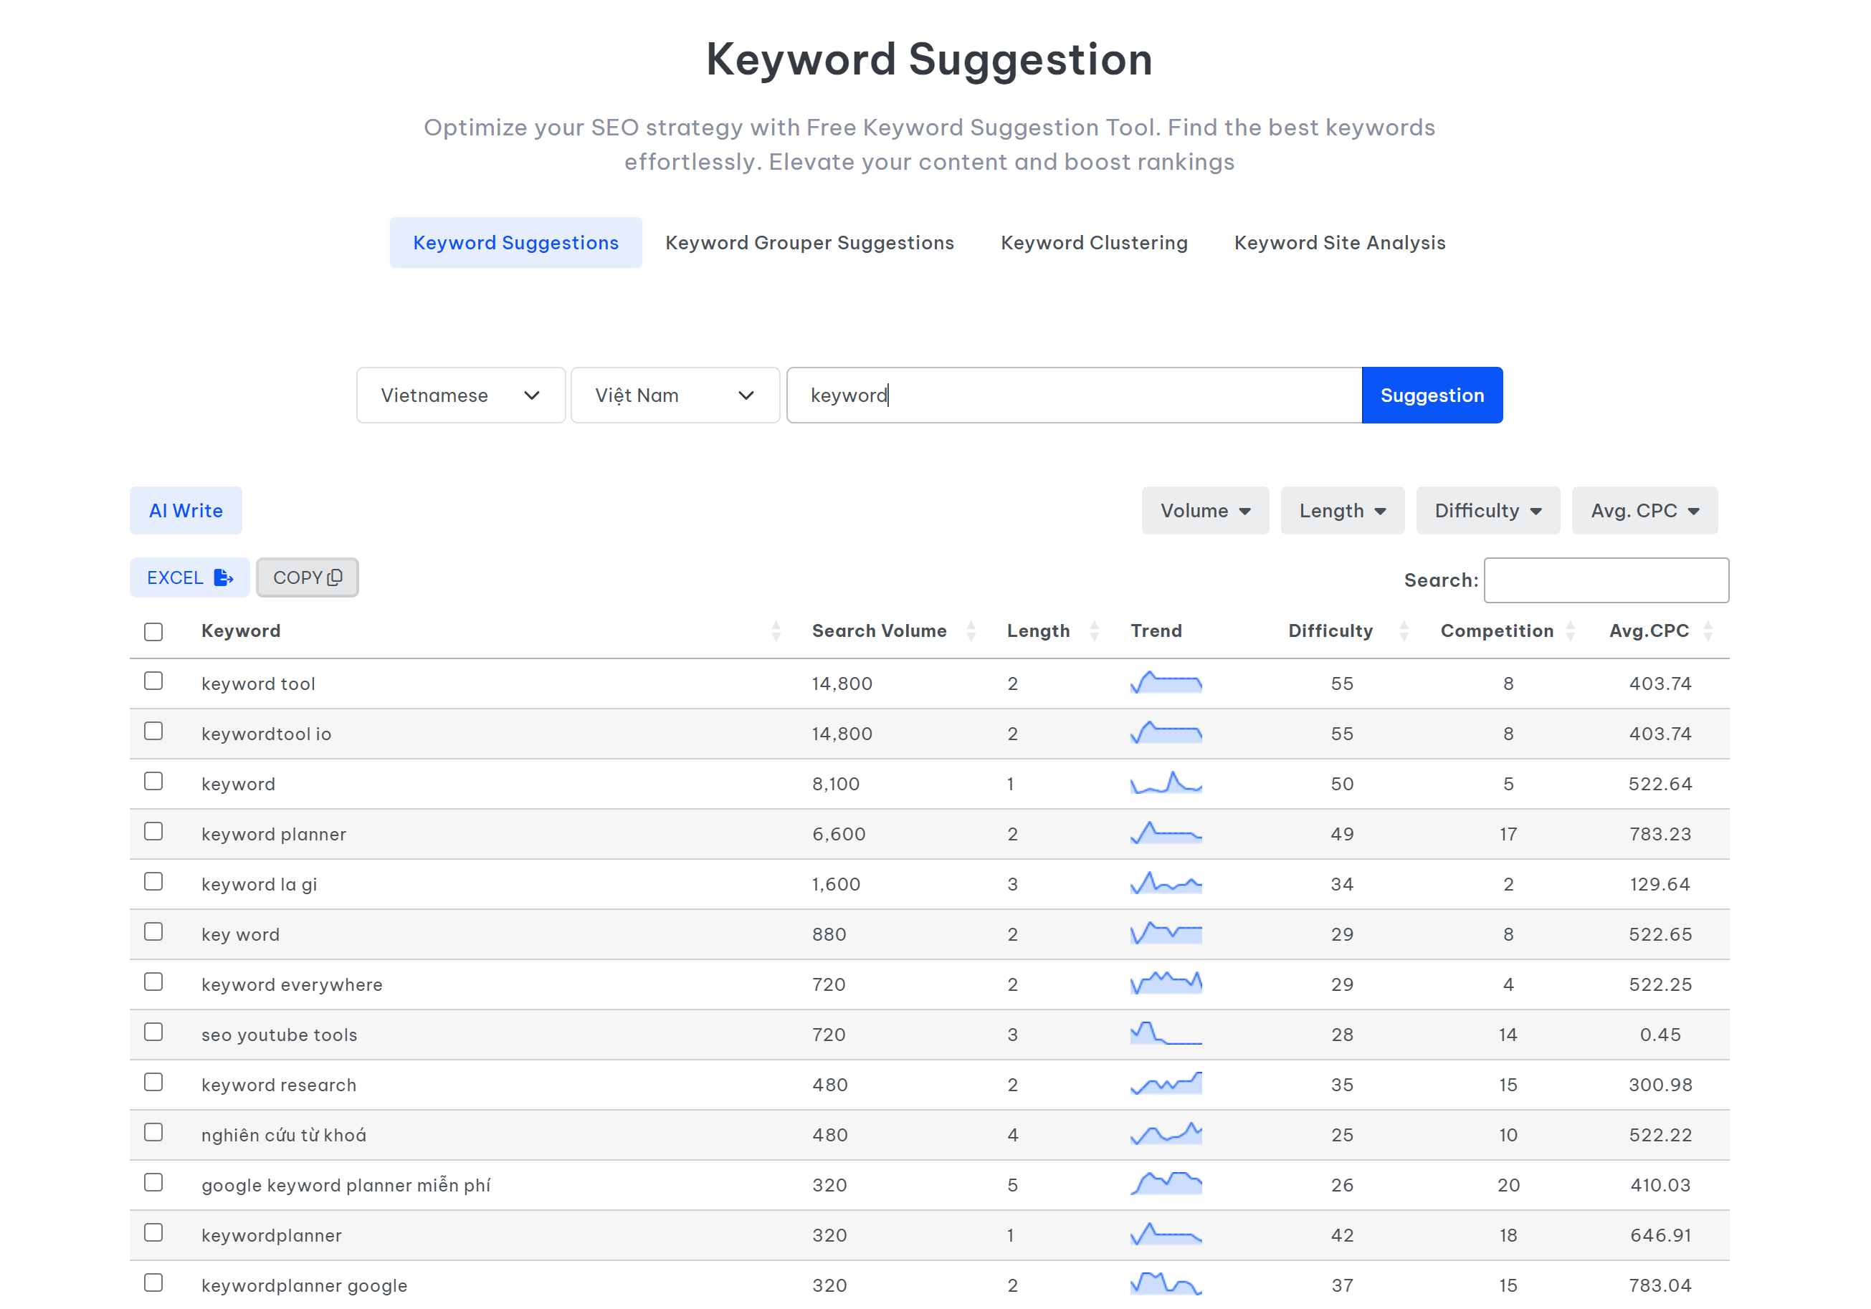This screenshot has height=1309, width=1871.
Task: Sort by Competition column arrows
Action: click(1571, 630)
